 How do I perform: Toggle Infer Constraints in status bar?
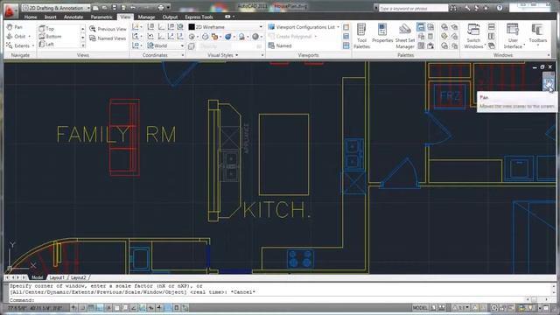tap(73, 308)
